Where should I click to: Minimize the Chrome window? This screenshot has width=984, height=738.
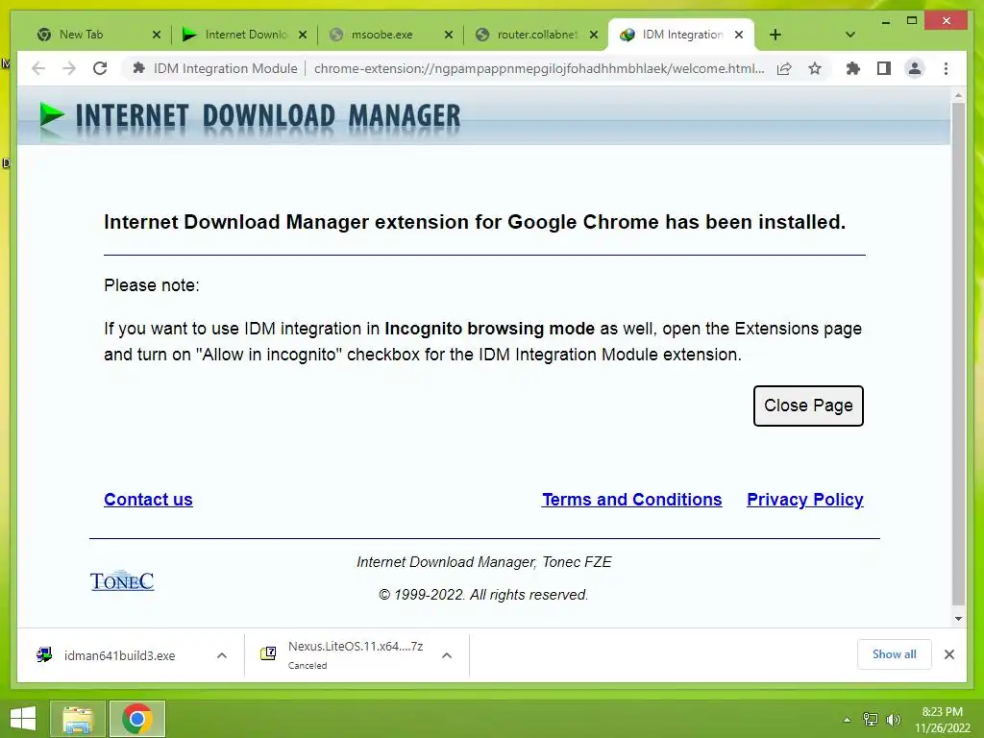pos(886,21)
